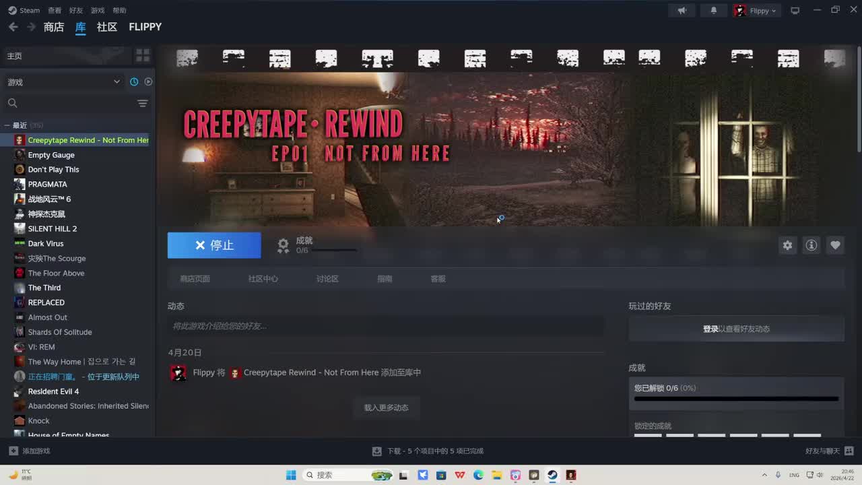The width and height of the screenshot is (862, 485).
Task: Select The Floor Above game
Action: pos(56,273)
